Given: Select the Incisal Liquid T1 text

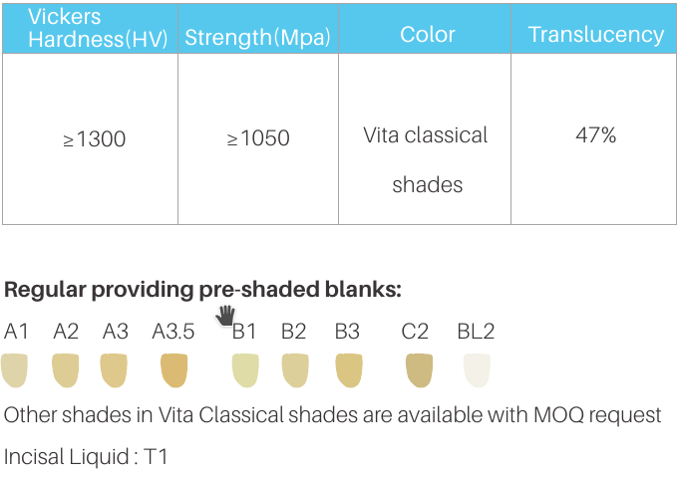Looking at the screenshot, I should pyautogui.click(x=86, y=457).
